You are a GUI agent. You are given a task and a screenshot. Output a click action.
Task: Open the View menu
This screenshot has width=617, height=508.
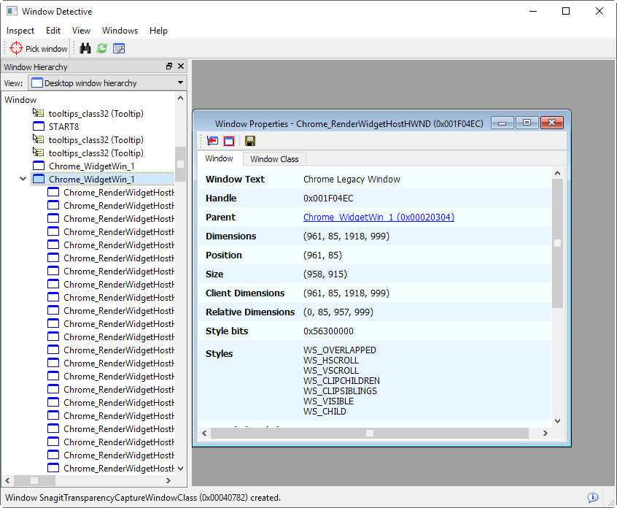(81, 31)
